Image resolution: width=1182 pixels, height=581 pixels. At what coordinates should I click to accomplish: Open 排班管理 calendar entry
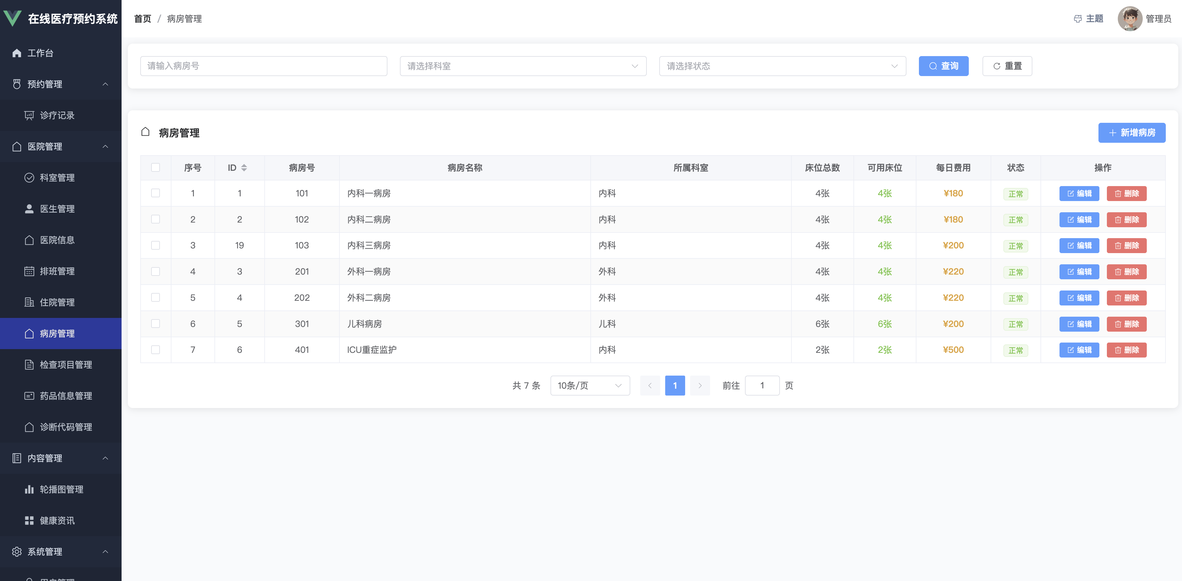pyautogui.click(x=57, y=271)
